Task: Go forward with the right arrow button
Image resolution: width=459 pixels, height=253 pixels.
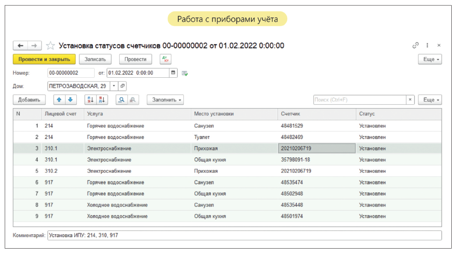Action: pos(35,45)
